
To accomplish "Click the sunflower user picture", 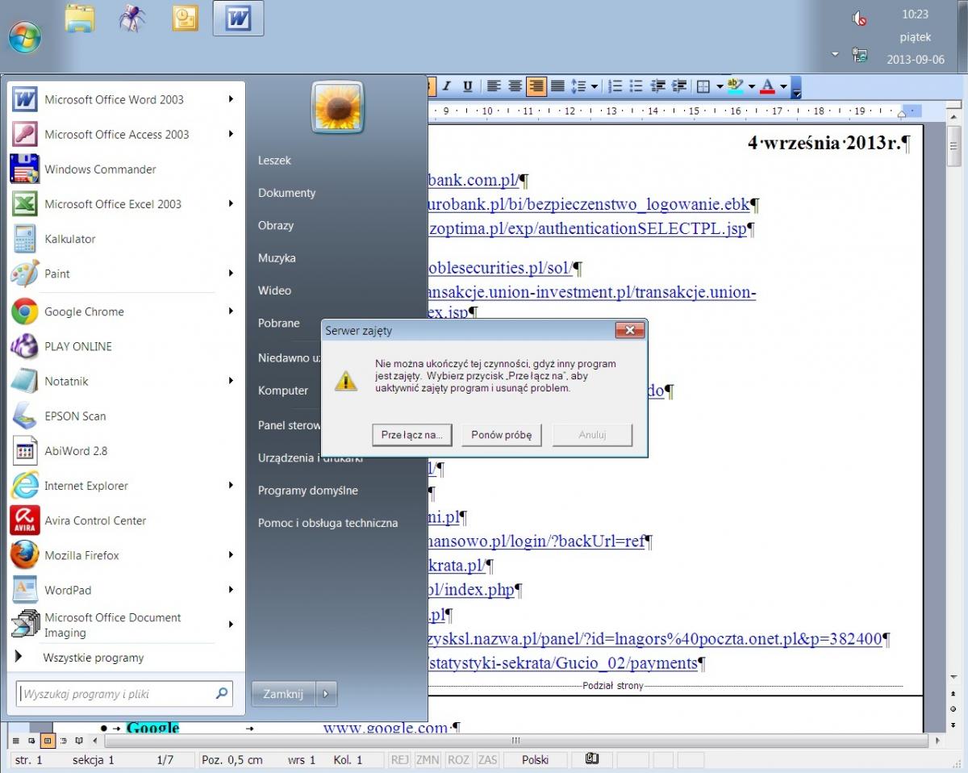I will (x=338, y=107).
